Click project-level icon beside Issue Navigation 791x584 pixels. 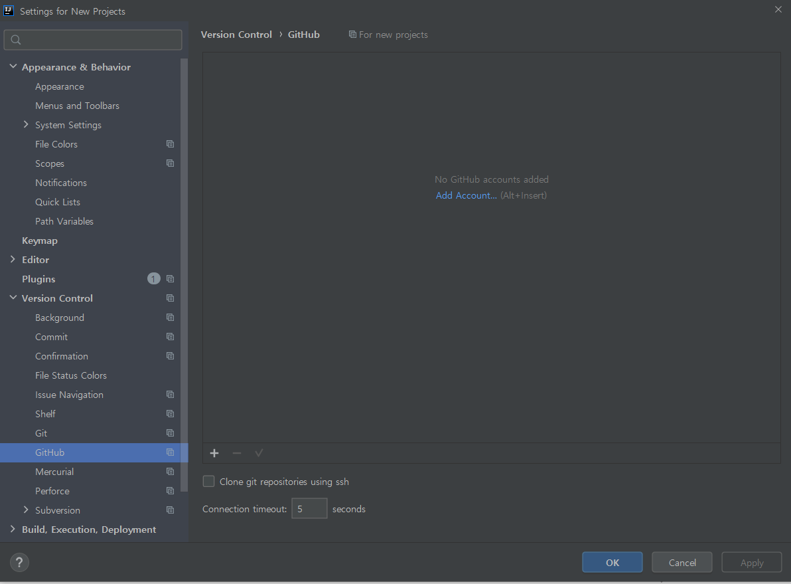click(170, 395)
